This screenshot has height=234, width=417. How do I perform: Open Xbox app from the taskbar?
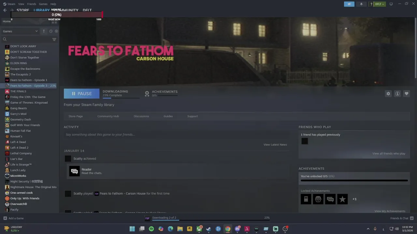(199, 229)
